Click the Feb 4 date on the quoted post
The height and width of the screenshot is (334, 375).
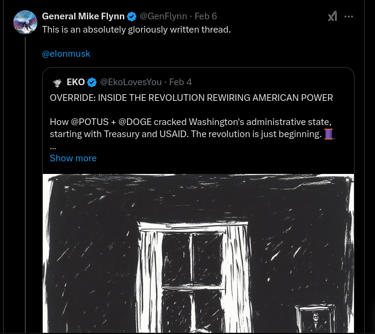(x=181, y=82)
